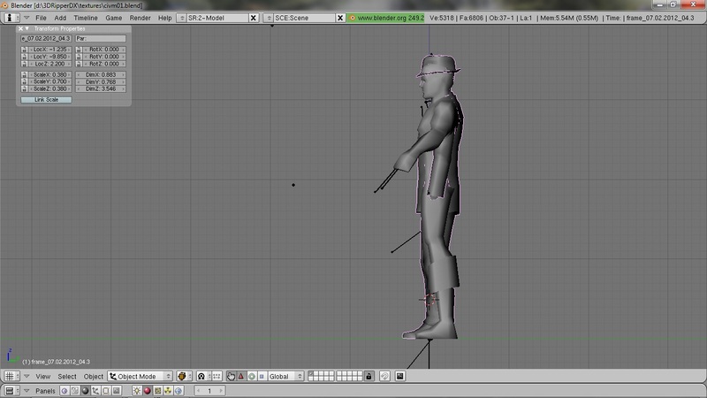
Task: Open the Game menu
Action: coord(114,18)
